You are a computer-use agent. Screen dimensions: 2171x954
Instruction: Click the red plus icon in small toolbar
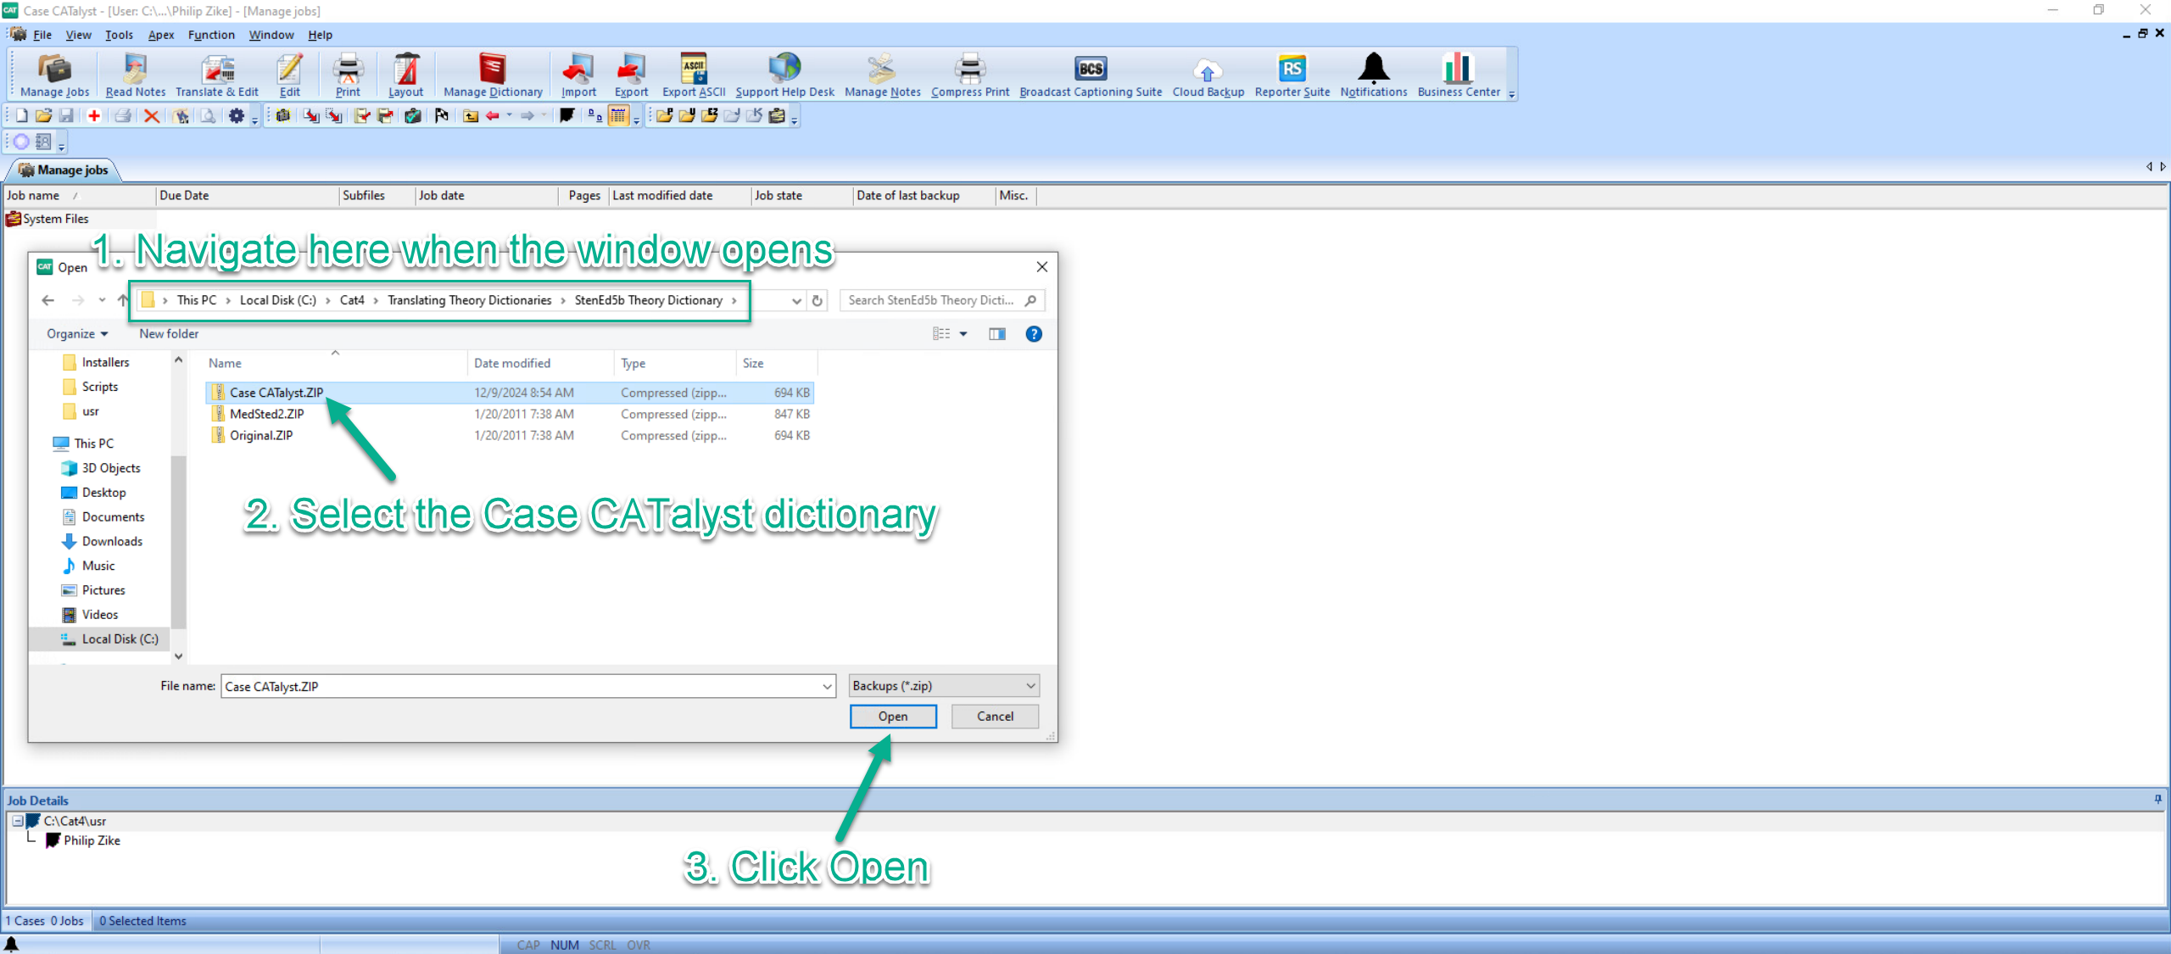(94, 116)
